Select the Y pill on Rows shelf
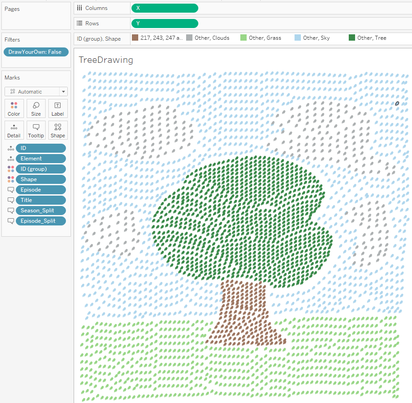Screen dimensions: 412x403 coord(164,23)
